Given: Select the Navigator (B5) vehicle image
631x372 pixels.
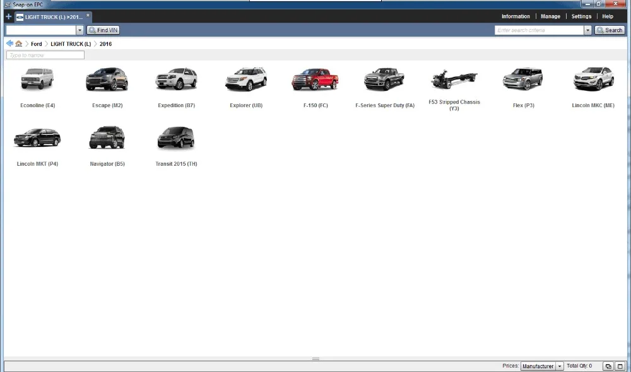Looking at the screenshot, I should [107, 137].
